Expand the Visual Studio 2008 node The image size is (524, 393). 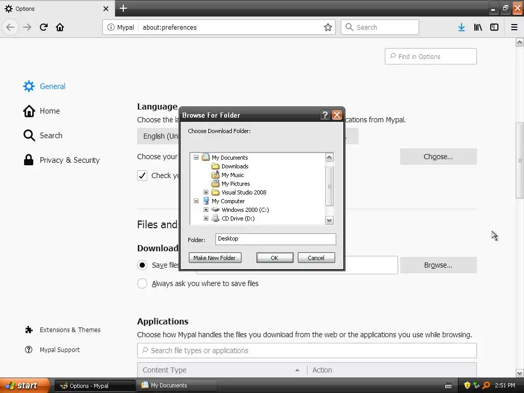coord(206,192)
